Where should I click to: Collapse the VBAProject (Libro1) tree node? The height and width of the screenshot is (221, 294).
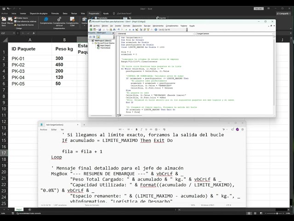pos(90,41)
